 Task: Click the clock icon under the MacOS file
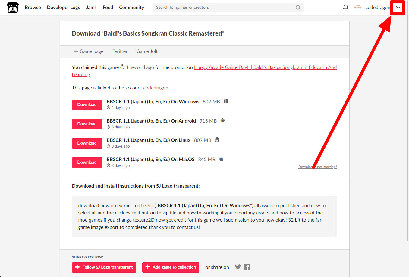click(109, 165)
